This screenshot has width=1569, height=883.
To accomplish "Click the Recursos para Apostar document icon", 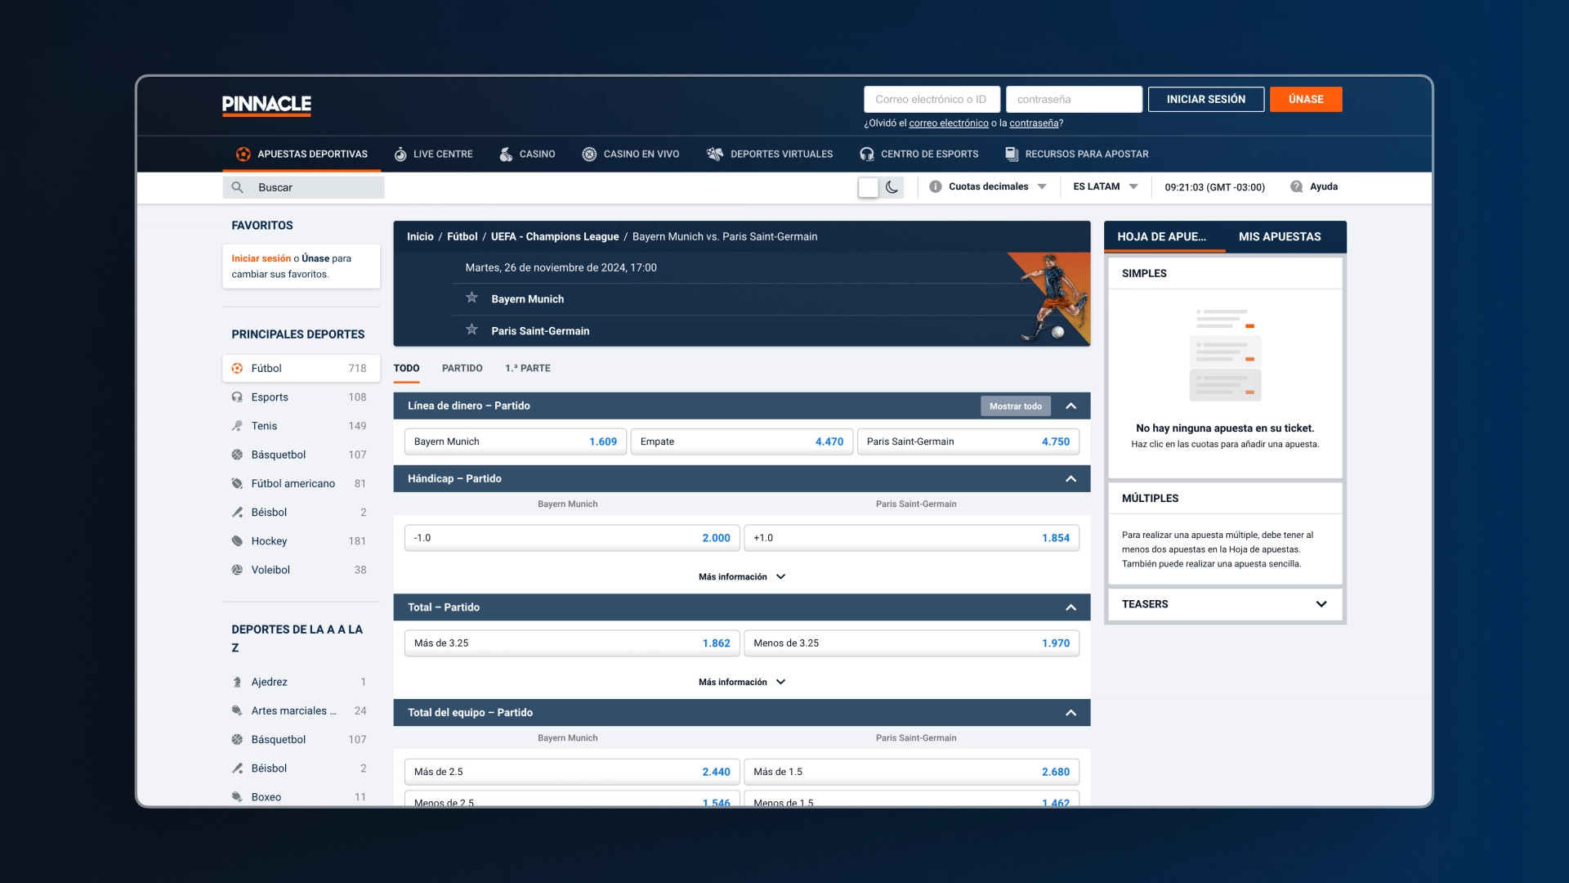I will [1012, 154].
